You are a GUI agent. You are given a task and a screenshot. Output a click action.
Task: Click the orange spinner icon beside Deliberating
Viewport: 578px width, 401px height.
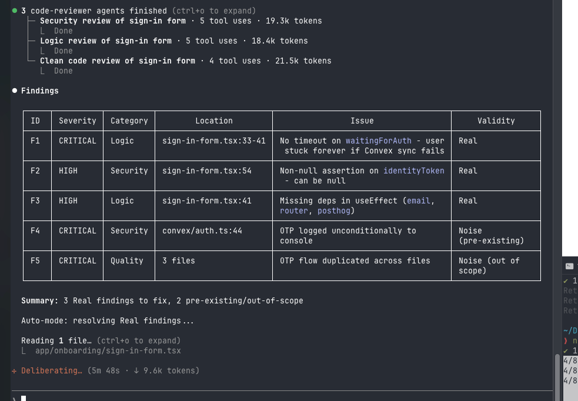[x=14, y=371]
